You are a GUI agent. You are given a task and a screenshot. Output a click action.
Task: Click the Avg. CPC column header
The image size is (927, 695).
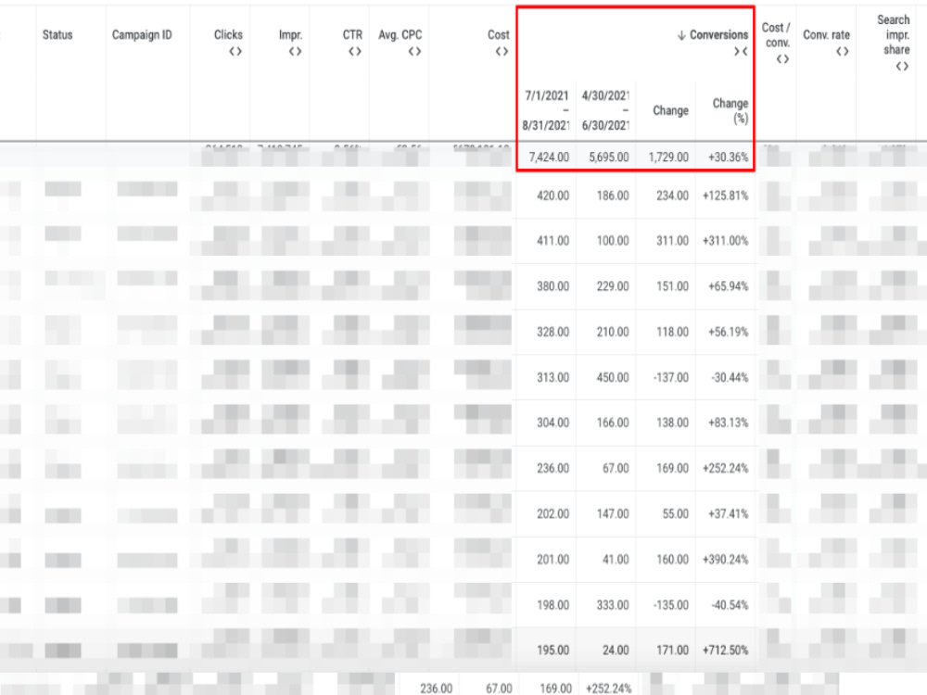click(400, 35)
